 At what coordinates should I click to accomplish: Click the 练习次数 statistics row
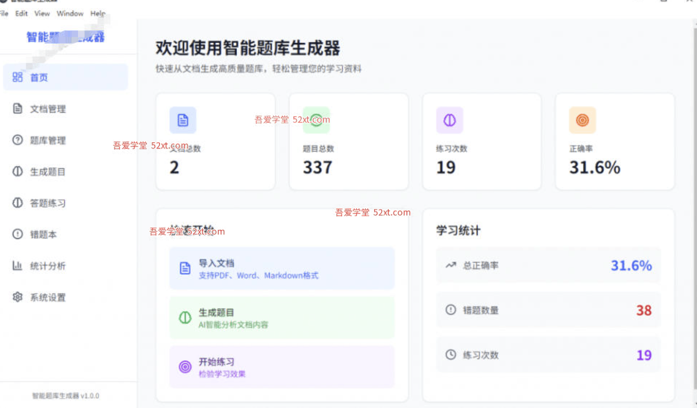(x=548, y=355)
